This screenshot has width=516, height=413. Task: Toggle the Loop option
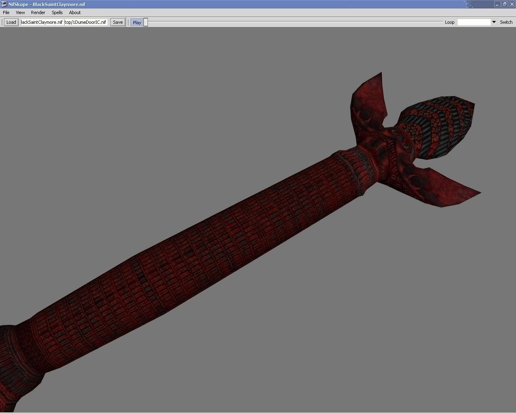(x=449, y=22)
